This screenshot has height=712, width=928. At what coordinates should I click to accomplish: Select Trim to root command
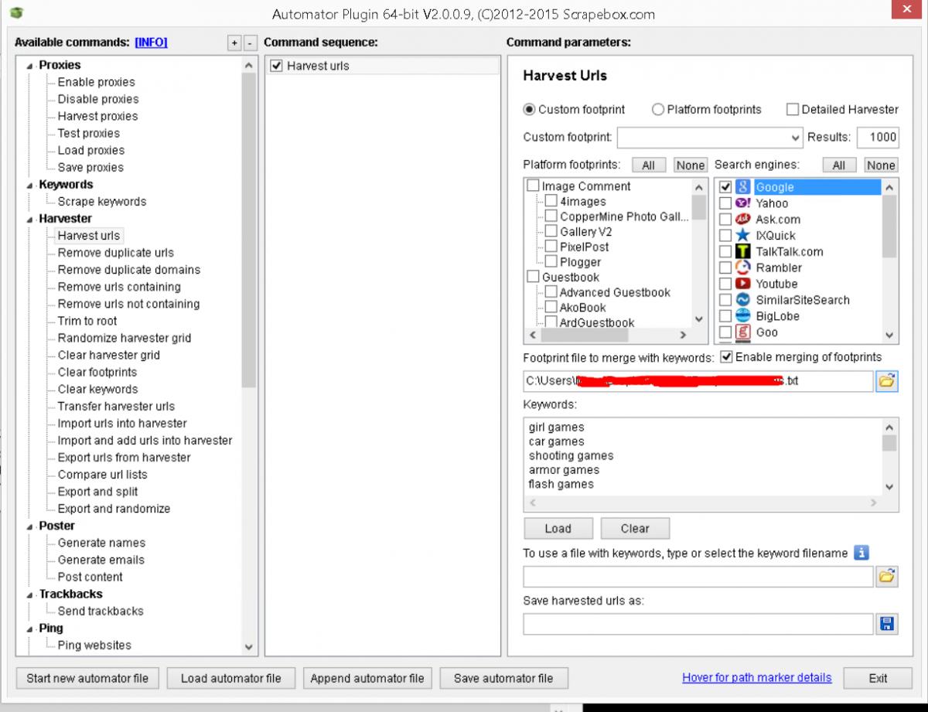87,321
